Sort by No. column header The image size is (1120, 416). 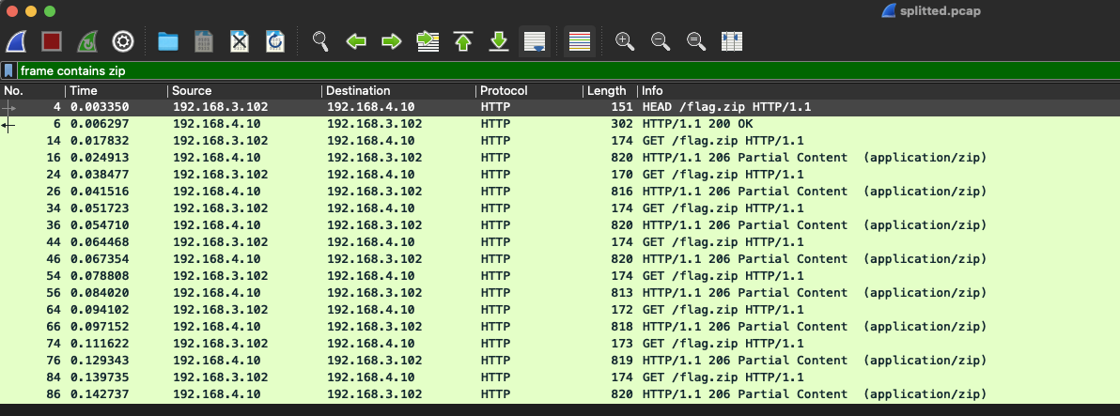(x=33, y=91)
